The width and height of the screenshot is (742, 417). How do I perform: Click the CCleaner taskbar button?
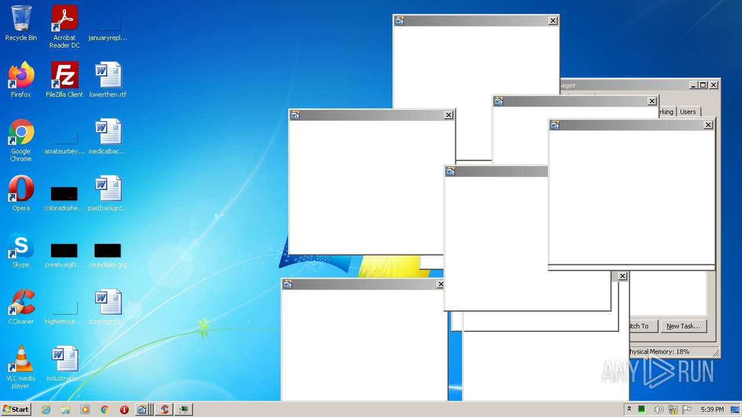[x=165, y=409]
